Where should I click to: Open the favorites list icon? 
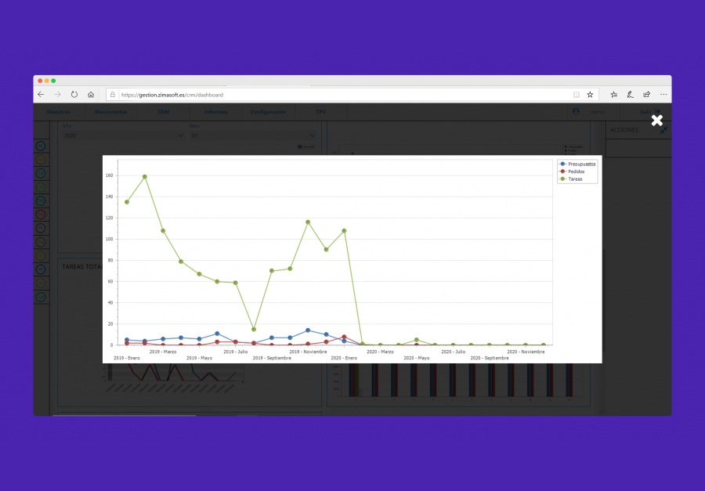(613, 95)
